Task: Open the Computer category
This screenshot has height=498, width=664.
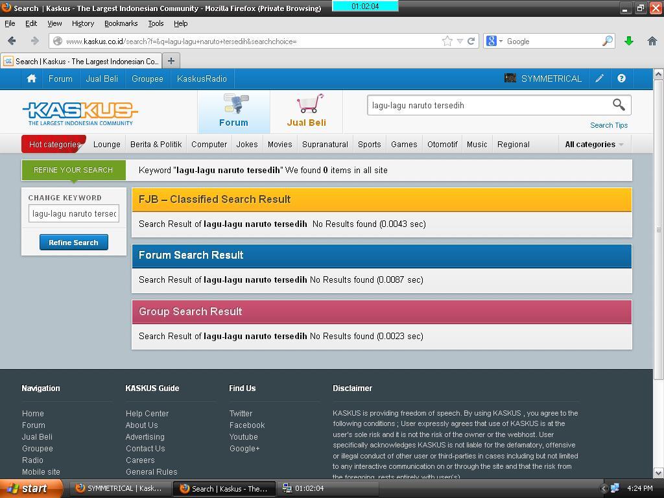Action: coord(209,145)
